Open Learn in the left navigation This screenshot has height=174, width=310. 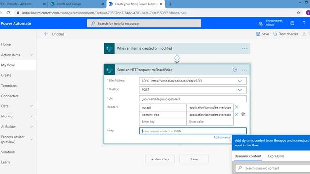point(5,162)
